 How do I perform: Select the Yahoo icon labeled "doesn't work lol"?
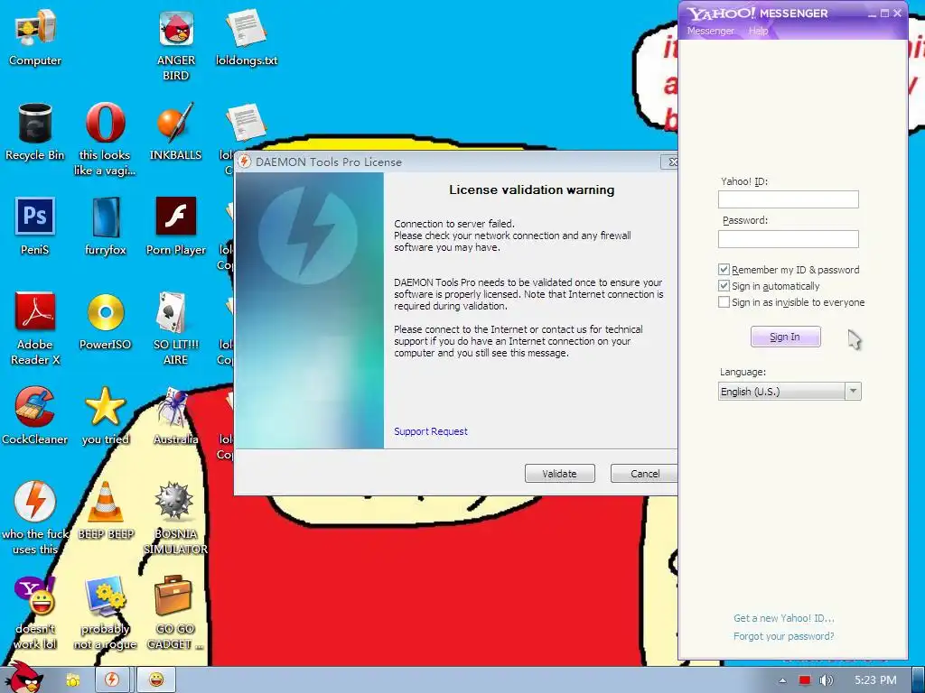click(x=35, y=613)
